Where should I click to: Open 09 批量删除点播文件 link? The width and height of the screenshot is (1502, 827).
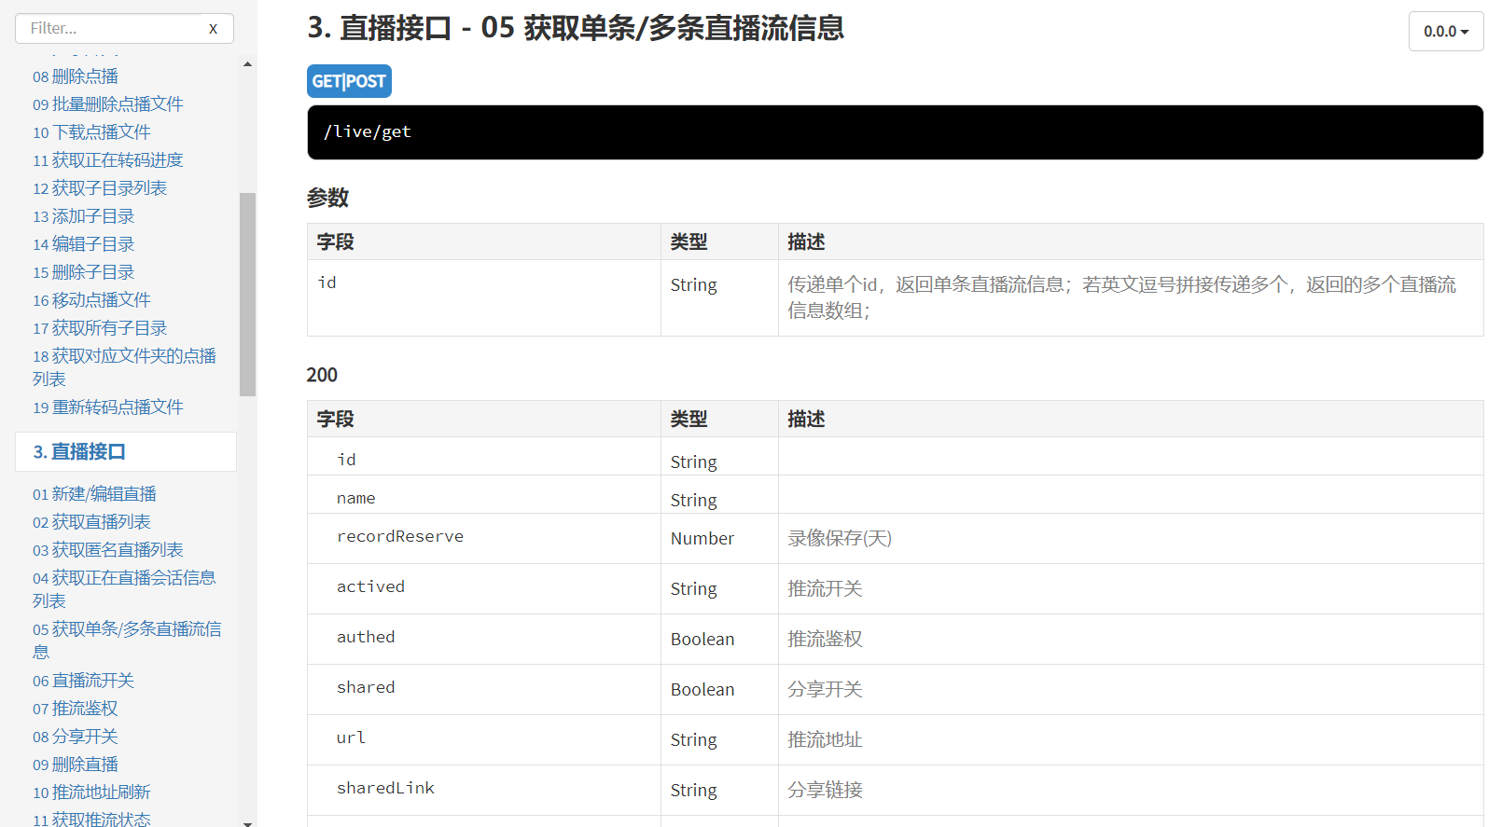107,104
